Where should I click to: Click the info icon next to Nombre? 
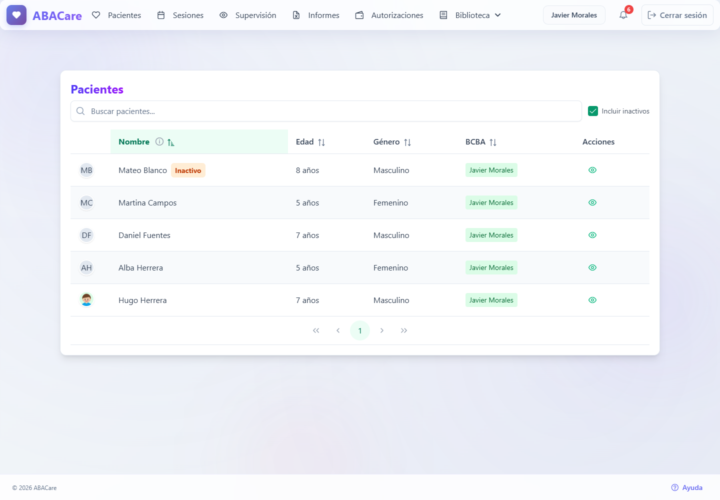(x=159, y=141)
